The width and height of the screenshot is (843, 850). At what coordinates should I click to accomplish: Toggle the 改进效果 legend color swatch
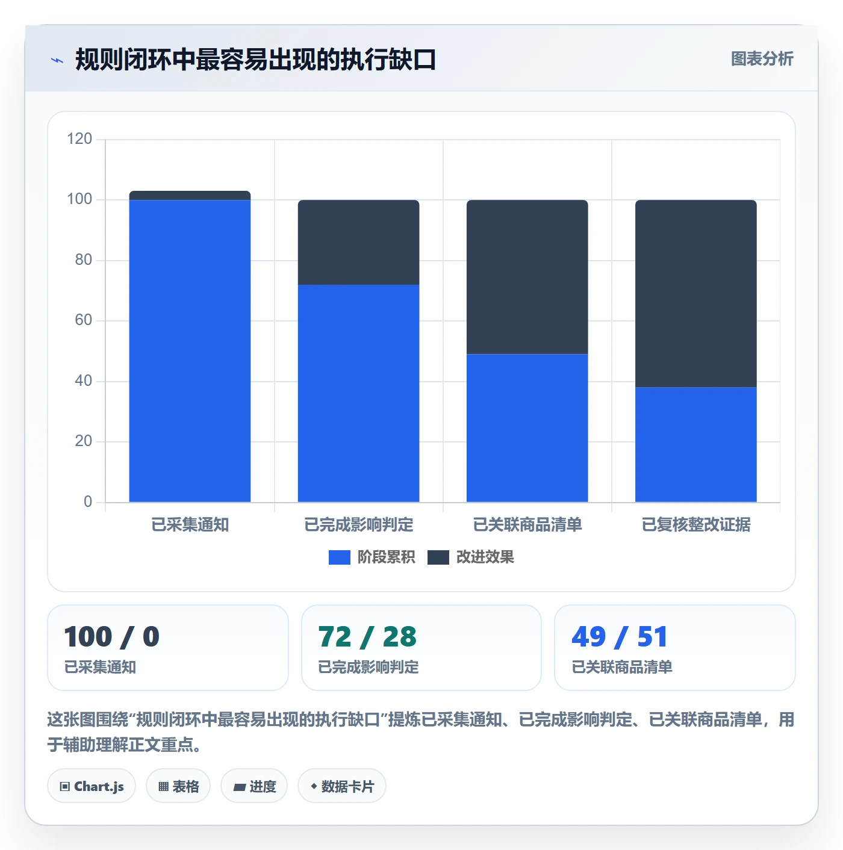(x=438, y=557)
